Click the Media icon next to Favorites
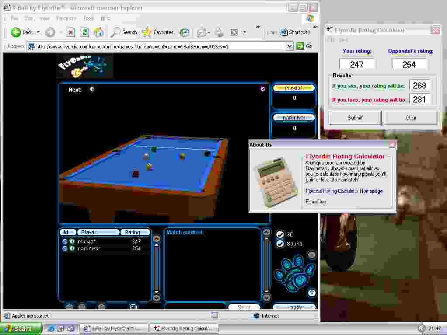447x335 pixels. pyautogui.click(x=184, y=32)
